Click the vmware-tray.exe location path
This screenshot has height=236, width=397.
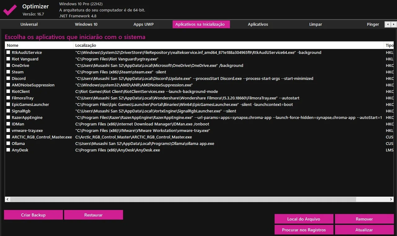(143, 131)
